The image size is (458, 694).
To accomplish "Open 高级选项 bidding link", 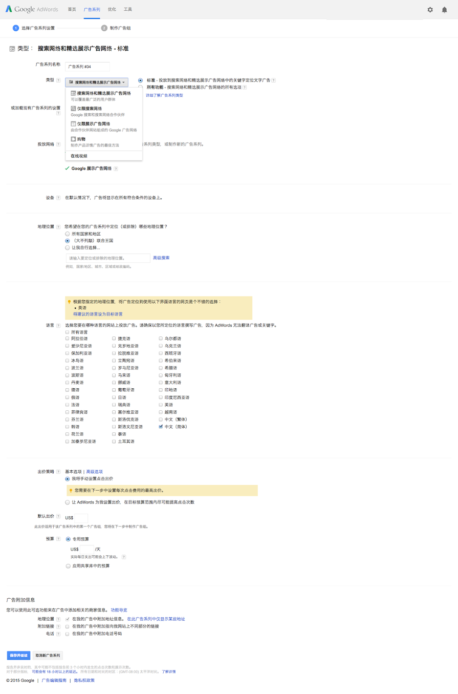I will (94, 471).
